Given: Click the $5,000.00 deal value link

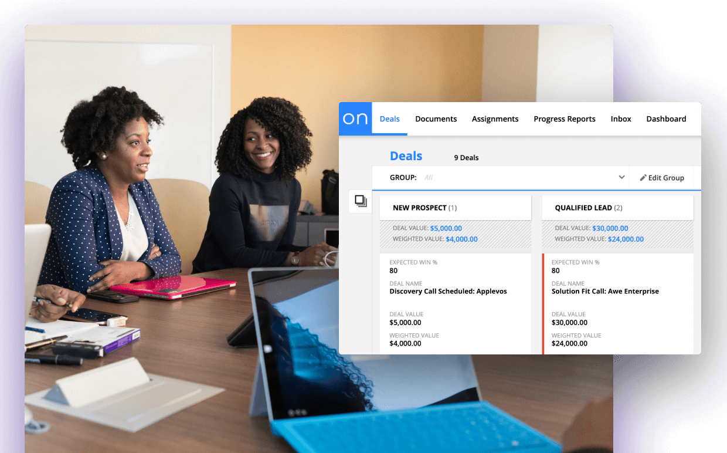Looking at the screenshot, I should pos(446,228).
